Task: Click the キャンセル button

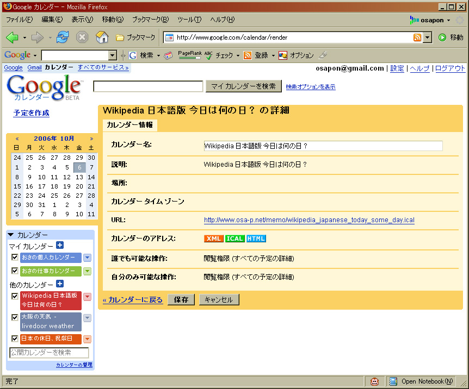Action: [219, 300]
